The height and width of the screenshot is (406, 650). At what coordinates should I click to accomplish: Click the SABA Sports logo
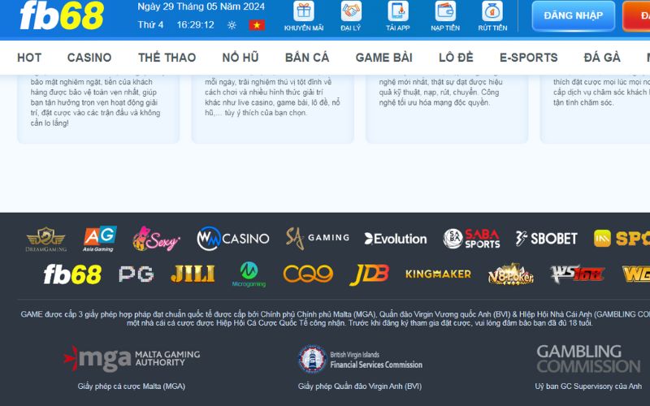[471, 239]
